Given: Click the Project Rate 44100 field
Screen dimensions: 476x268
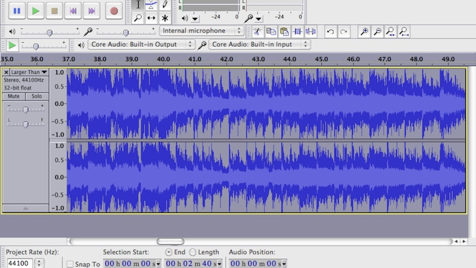Looking at the screenshot, I should point(19,263).
